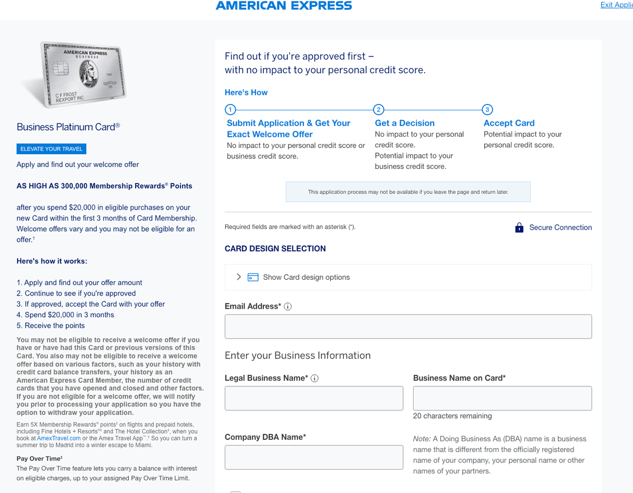The image size is (633, 493).
Task: Click the Company DBA Name input box
Action: point(314,457)
